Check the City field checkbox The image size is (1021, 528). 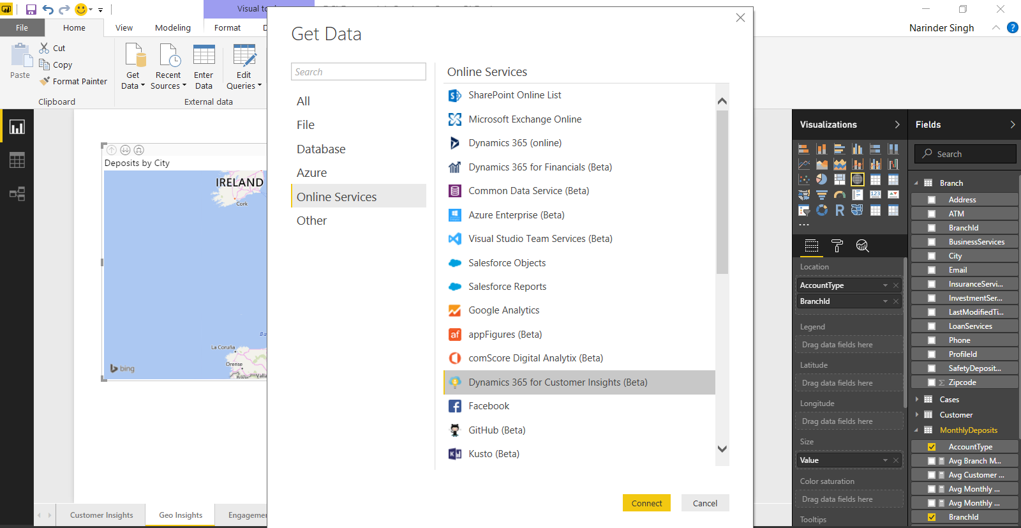(932, 256)
